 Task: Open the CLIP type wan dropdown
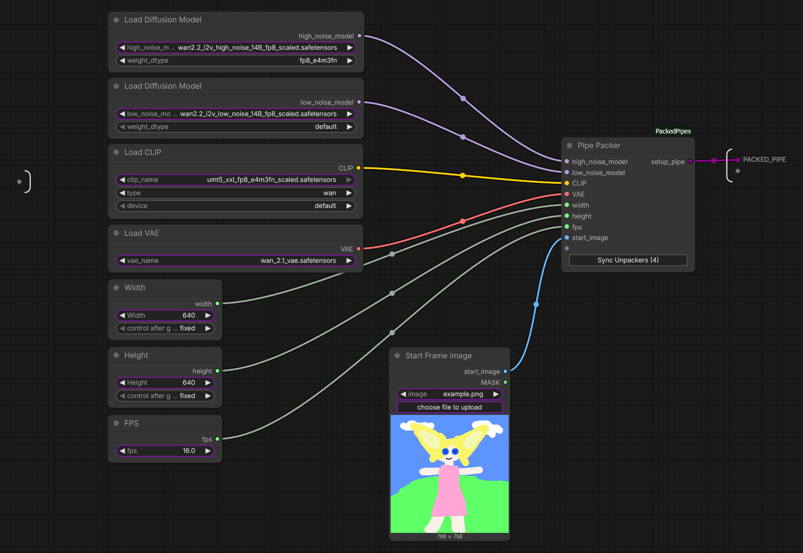(x=236, y=193)
